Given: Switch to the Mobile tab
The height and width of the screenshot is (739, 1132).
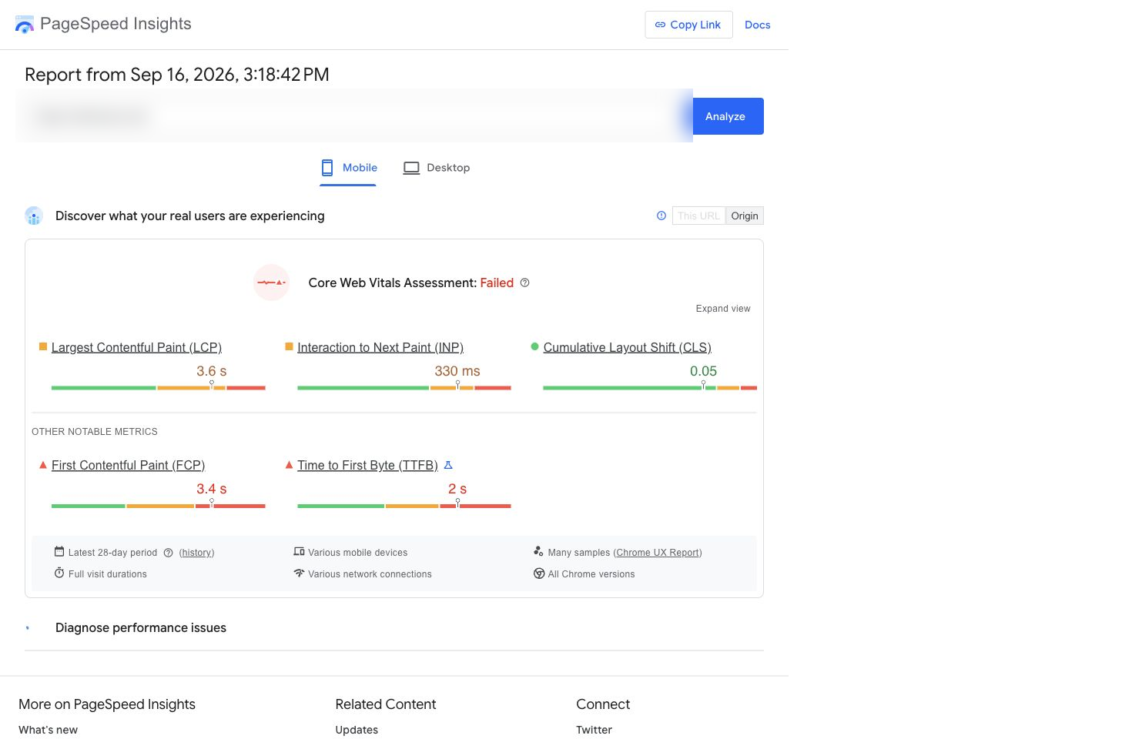Looking at the screenshot, I should tap(349, 168).
